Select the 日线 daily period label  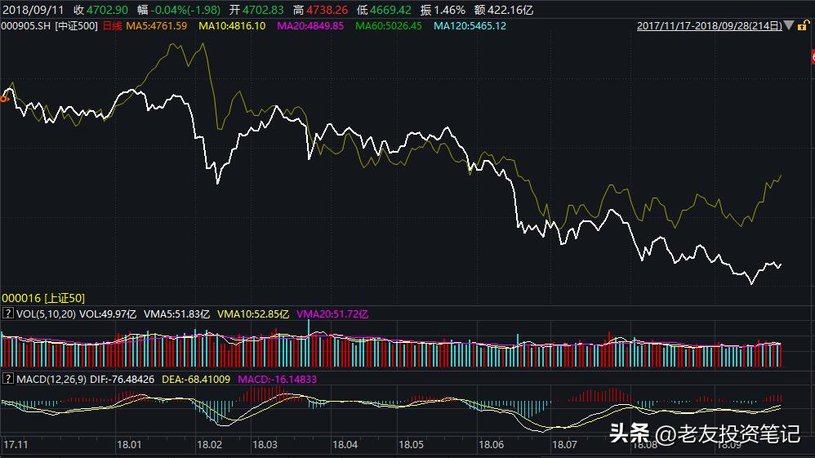113,26
